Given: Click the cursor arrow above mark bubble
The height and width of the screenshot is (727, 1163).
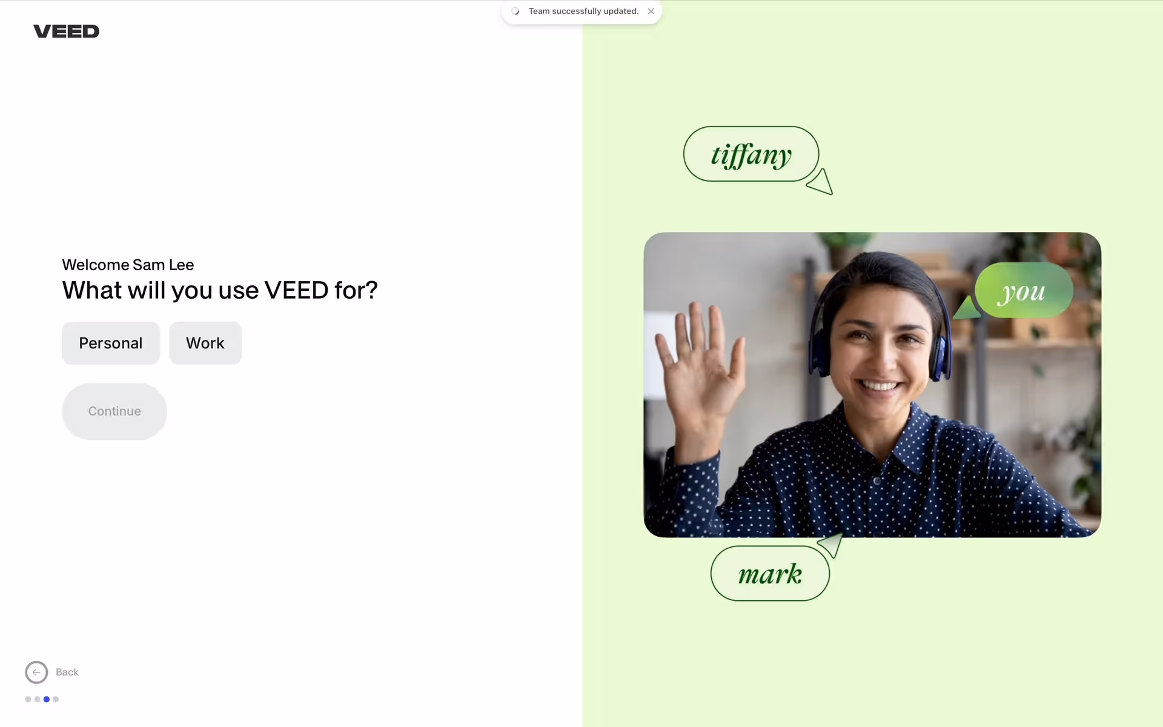Looking at the screenshot, I should [x=831, y=545].
